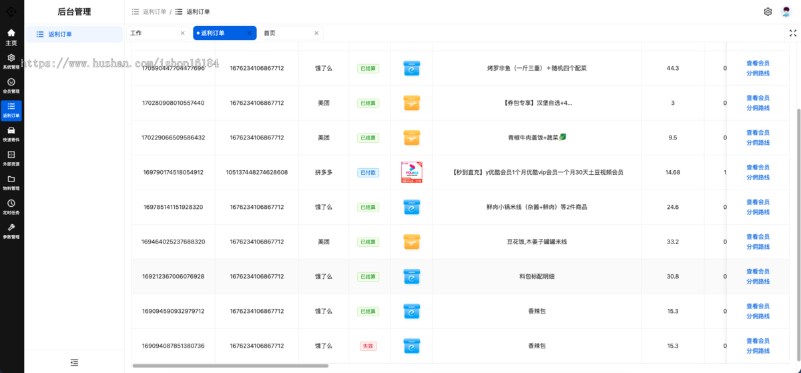Collapse the submenu with the fold icon
This screenshot has width=801, height=373.
coord(74,362)
